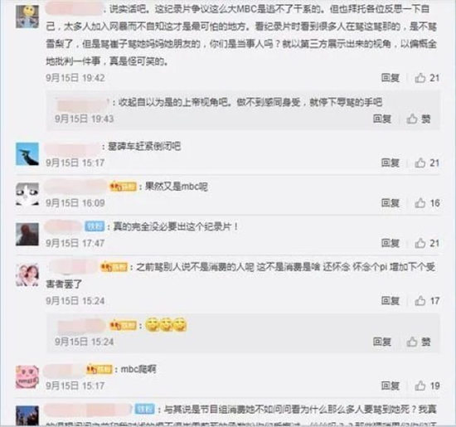The image size is (456, 427).
Task: Click the orange membership badge by 果然又是mbc呢
Action: pos(123,187)
